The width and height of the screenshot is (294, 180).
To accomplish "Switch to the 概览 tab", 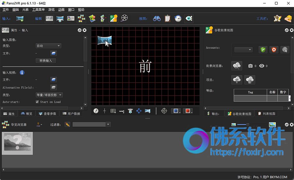I will click(x=27, y=114).
